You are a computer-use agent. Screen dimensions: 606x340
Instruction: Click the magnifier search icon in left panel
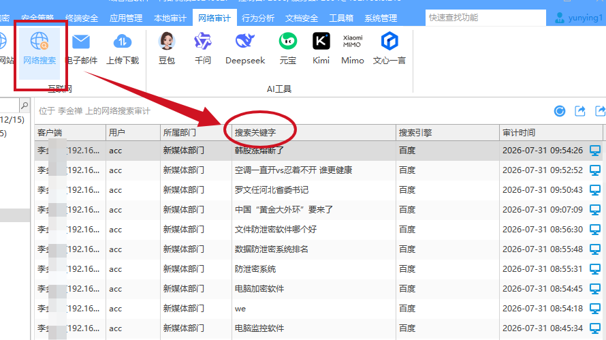25,105
